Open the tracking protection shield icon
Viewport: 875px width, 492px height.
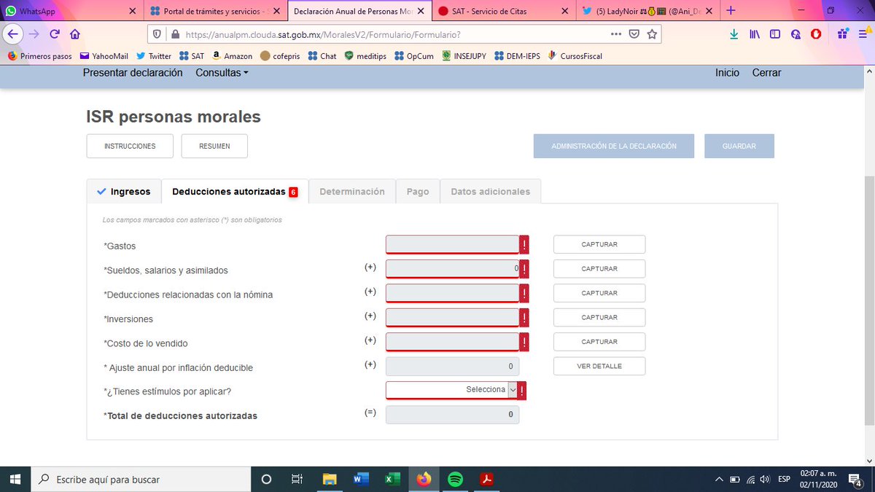pos(158,34)
